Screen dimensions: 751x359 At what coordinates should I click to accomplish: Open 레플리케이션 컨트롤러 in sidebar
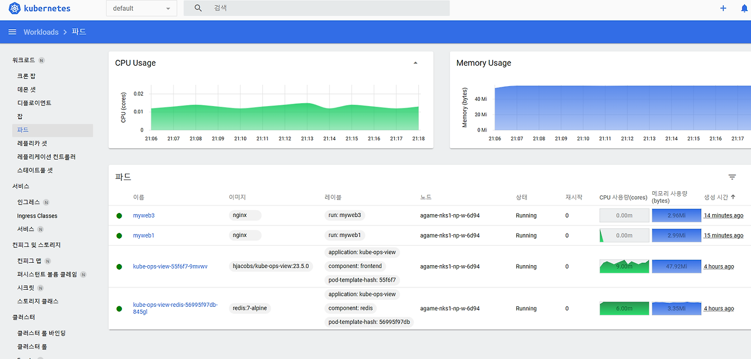(46, 157)
